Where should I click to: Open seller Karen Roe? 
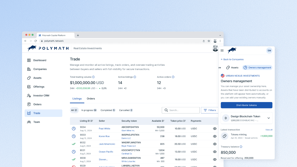104,136
